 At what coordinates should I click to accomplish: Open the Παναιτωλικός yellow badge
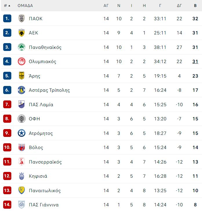pos(21,190)
